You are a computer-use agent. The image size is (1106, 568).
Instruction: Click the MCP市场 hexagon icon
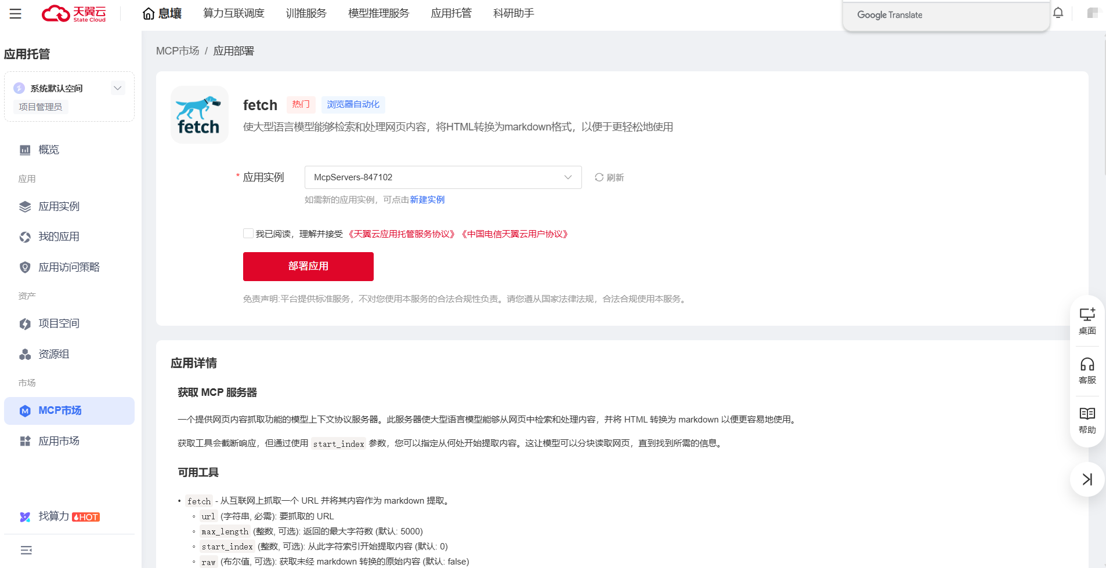point(25,411)
